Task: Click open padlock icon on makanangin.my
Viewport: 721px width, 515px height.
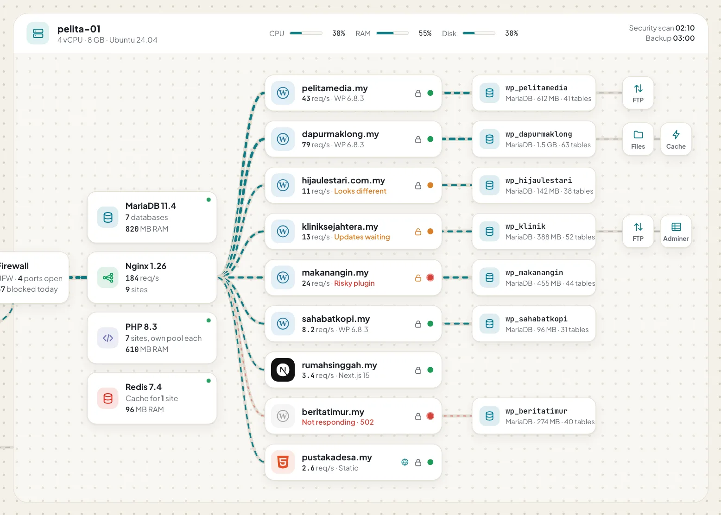Action: click(418, 278)
